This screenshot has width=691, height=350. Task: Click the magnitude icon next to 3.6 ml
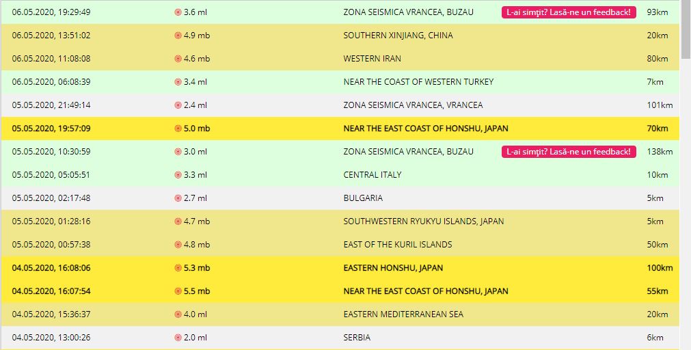(x=178, y=12)
